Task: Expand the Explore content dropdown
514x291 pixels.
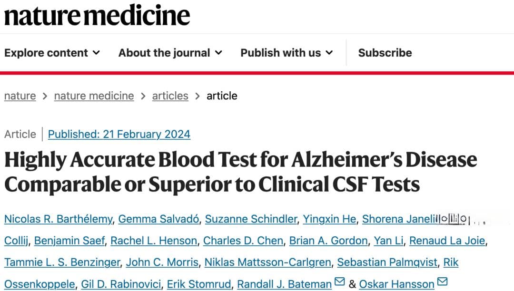Action: coord(52,53)
